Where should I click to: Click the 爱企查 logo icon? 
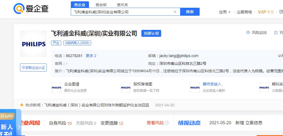tap(19, 9)
